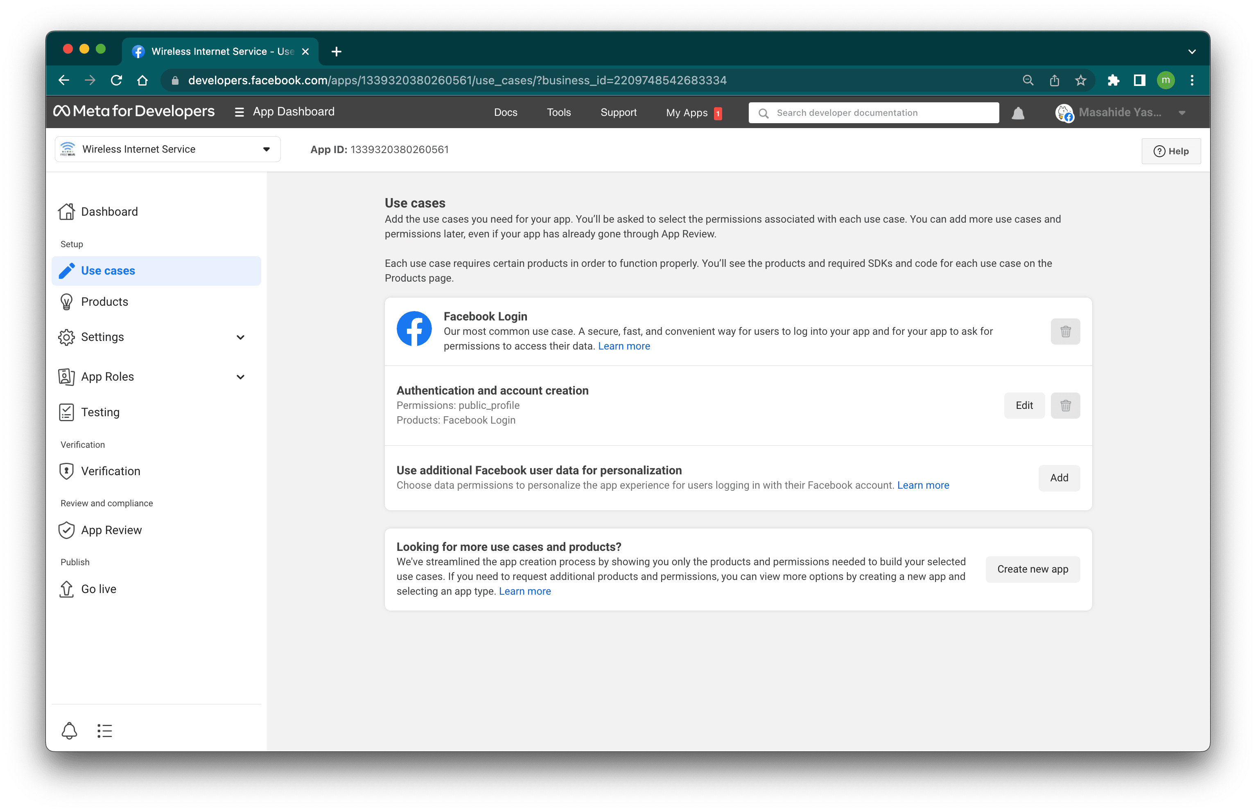
Task: Open Docs in the top navigation
Action: (505, 112)
